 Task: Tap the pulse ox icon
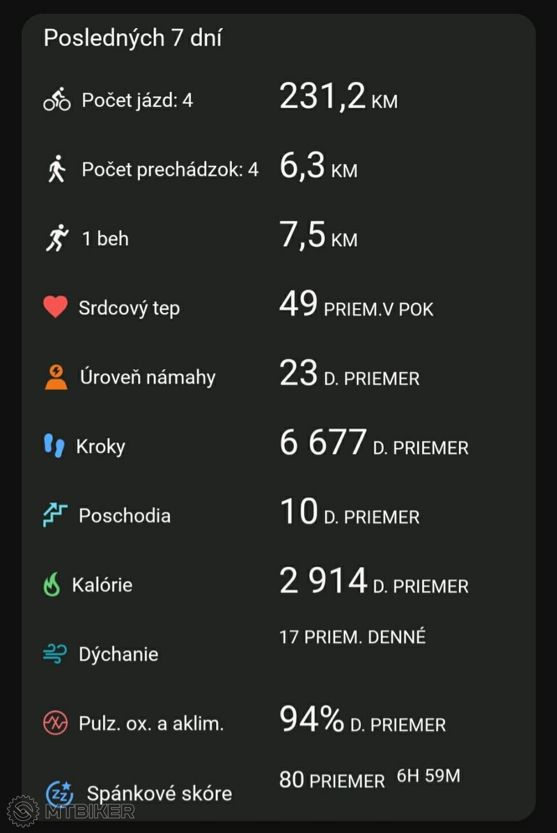point(56,723)
